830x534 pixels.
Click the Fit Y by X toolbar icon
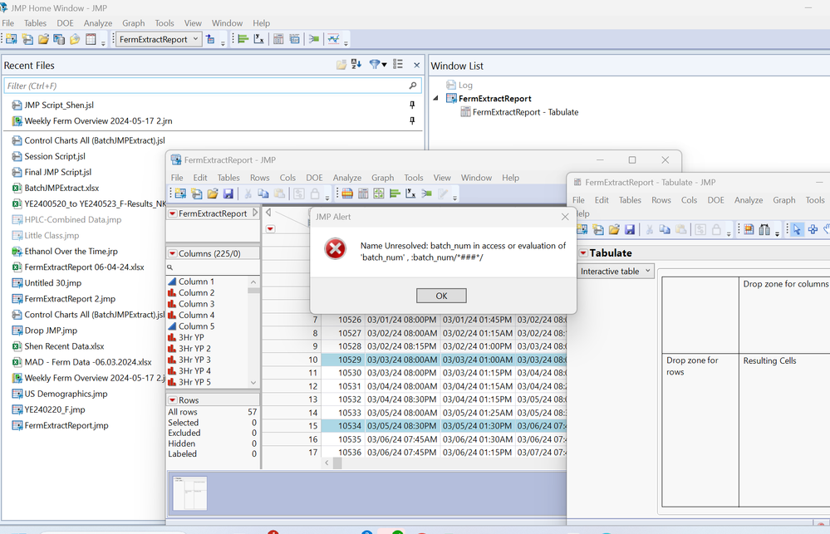coord(258,39)
